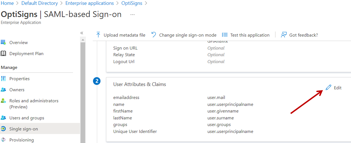Select the emailaddress claim name
The width and height of the screenshot is (351, 143).
126,98
